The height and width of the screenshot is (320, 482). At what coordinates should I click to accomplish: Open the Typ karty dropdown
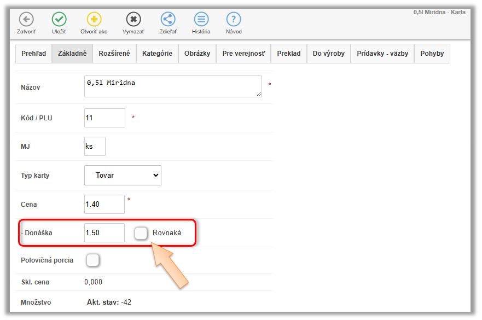click(x=123, y=176)
